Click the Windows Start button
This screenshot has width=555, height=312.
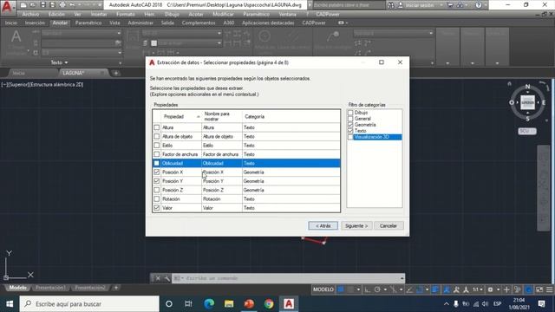(10, 303)
